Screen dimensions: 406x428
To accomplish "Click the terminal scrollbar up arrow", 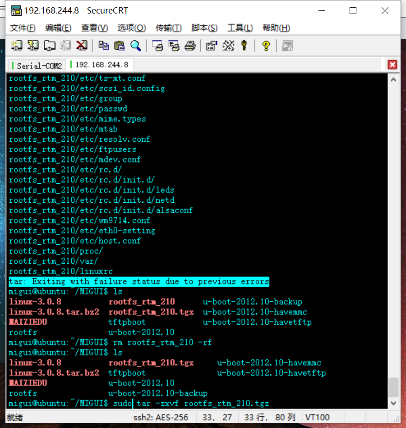I will coord(393,80).
